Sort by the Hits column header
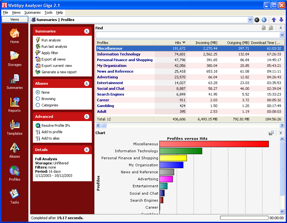Image resolution: width=287 pixels, height=223 pixels. (x=170, y=43)
